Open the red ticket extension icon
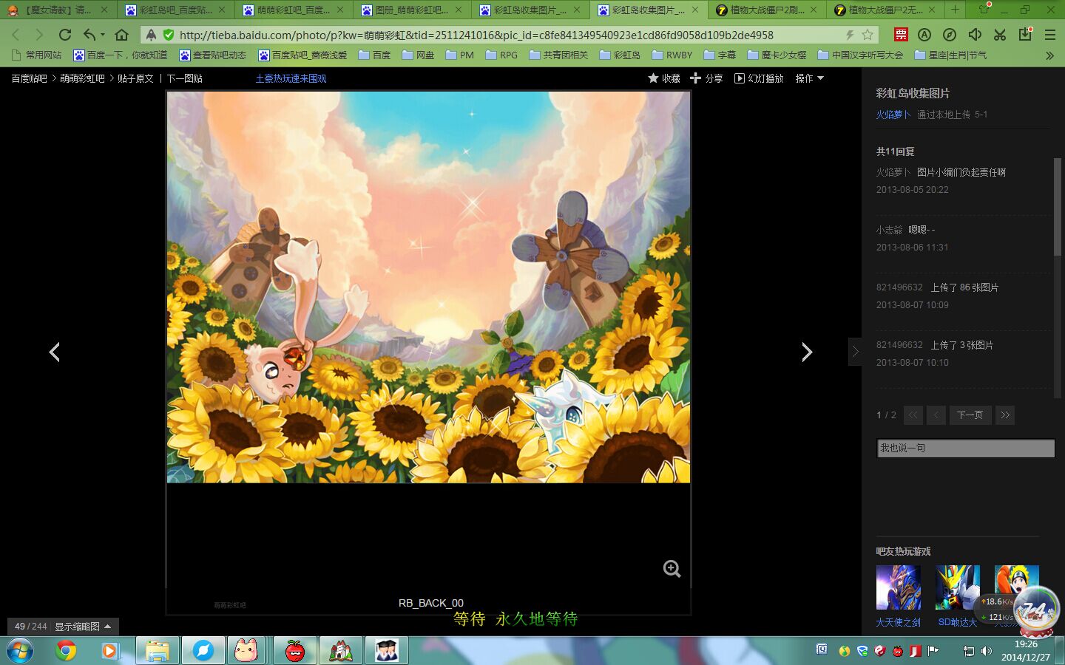1065x665 pixels. pos(901,35)
